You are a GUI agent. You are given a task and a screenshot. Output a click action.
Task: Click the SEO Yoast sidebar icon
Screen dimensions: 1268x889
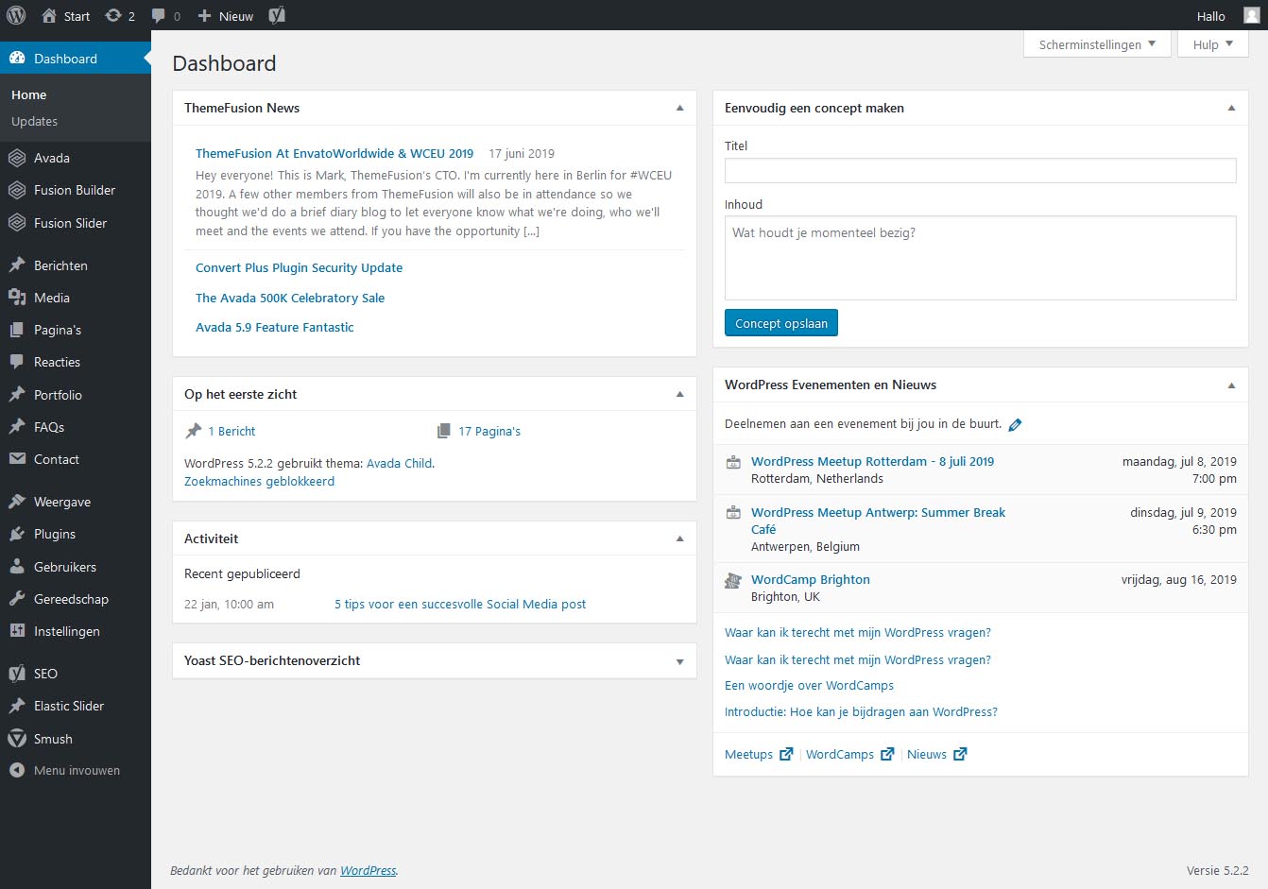(17, 674)
